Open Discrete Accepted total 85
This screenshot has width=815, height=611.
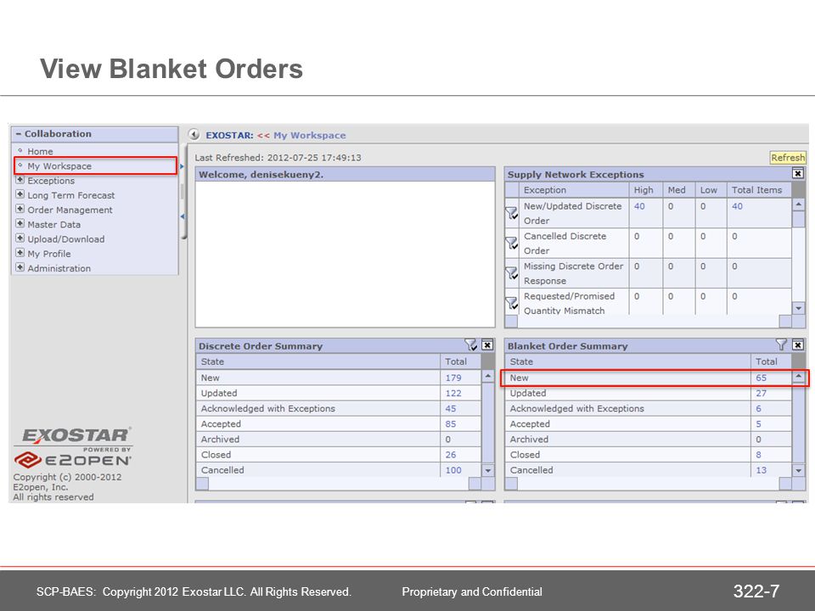click(450, 424)
